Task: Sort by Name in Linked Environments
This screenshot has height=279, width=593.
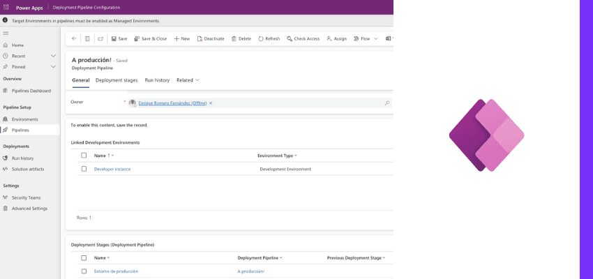Action: coord(104,156)
